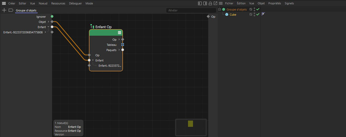
Task: Click the plus icon to add a node
Action: [4, 10]
